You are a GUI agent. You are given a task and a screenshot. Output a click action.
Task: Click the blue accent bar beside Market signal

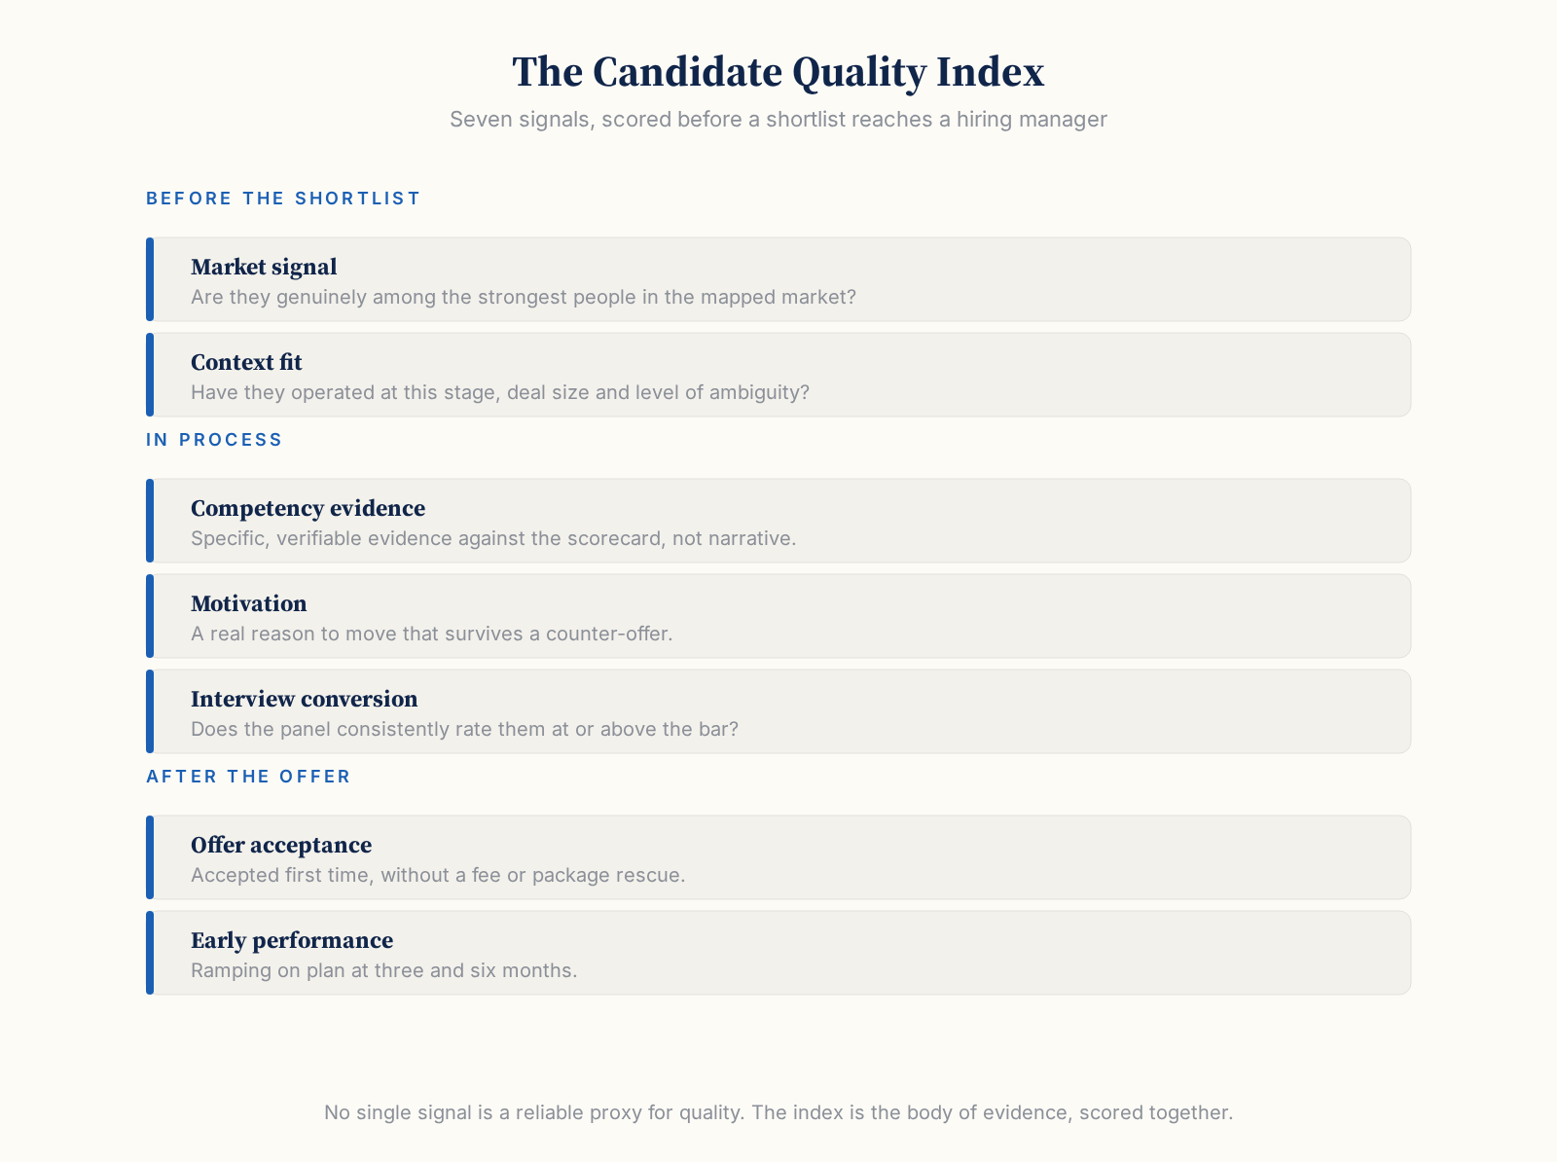coord(150,279)
